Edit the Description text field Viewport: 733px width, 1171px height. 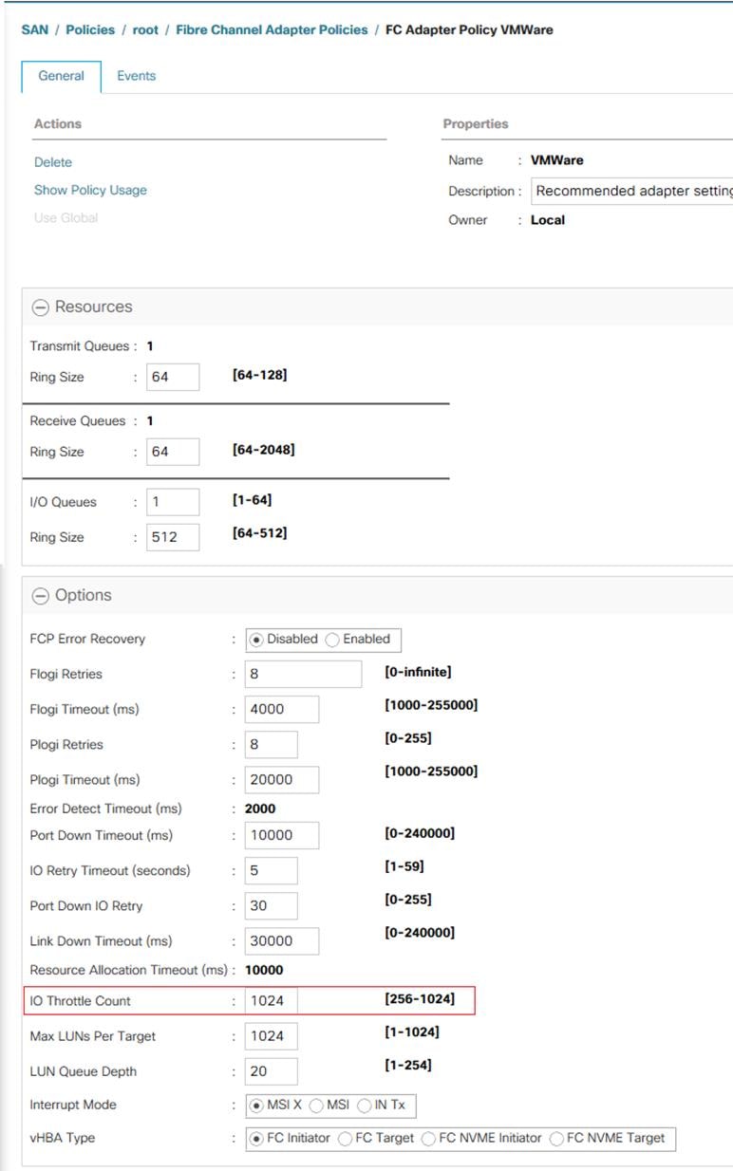pyautogui.click(x=630, y=191)
